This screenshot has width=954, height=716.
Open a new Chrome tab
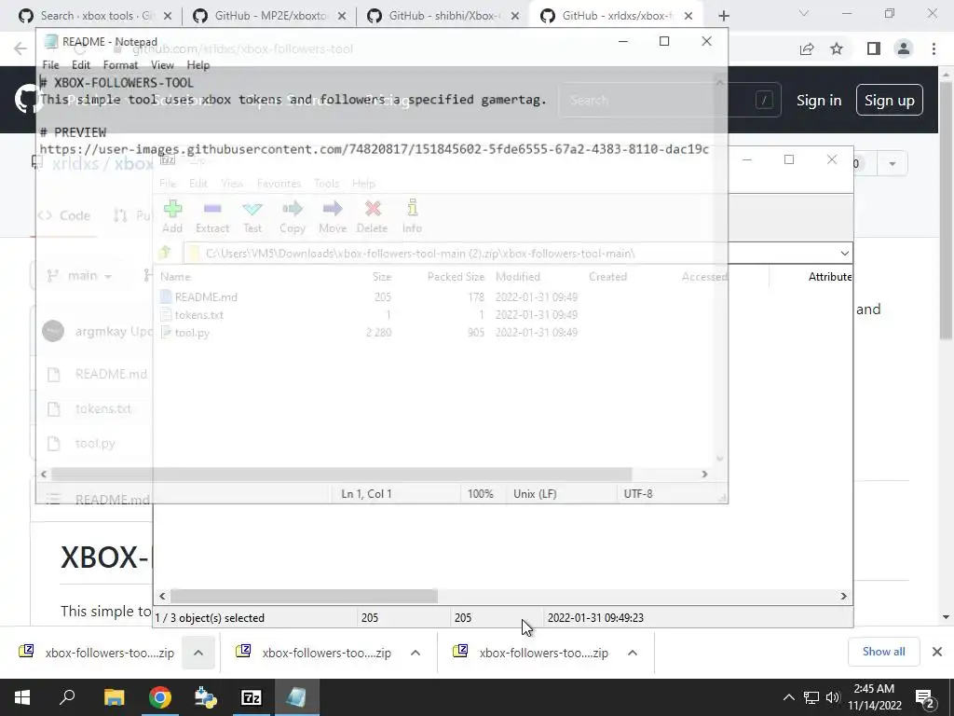pyautogui.click(x=723, y=16)
